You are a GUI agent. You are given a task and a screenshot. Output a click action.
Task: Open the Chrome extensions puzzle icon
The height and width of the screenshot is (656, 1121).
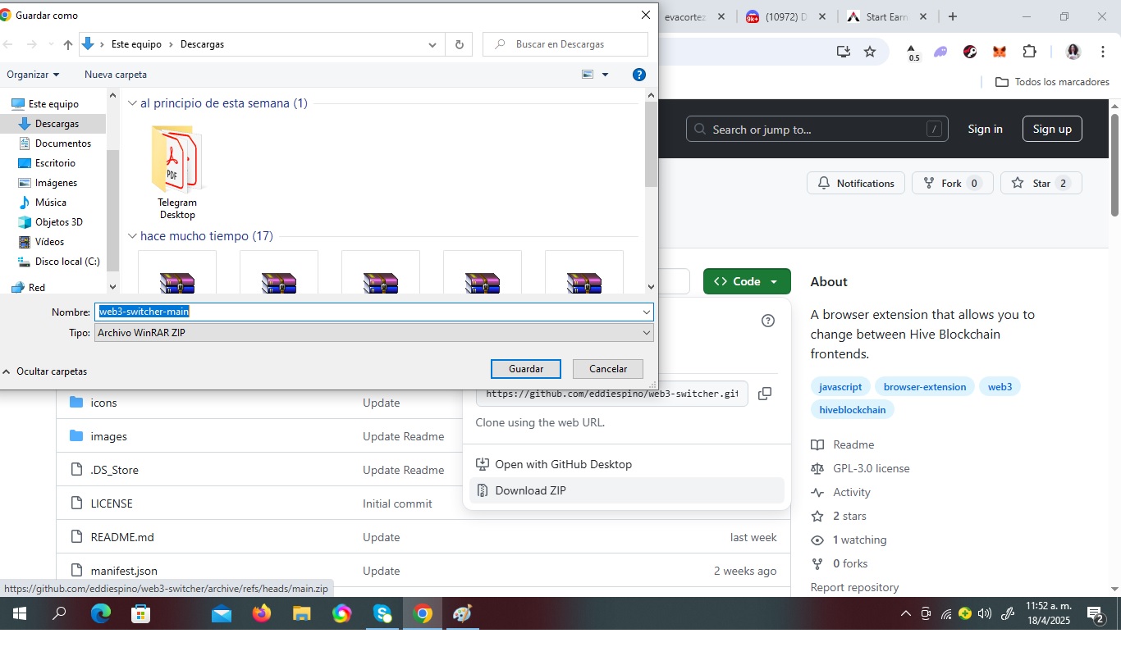(1029, 52)
